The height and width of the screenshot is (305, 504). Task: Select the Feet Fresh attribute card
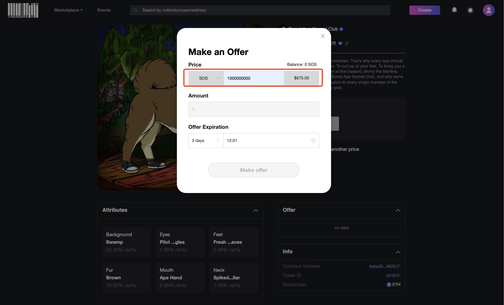pyautogui.click(x=234, y=242)
